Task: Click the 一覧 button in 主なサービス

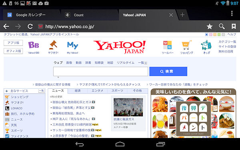Action: [41, 91]
